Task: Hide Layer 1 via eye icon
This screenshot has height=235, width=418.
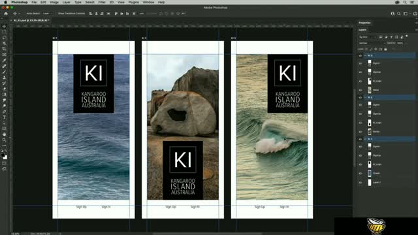Action: point(361,183)
